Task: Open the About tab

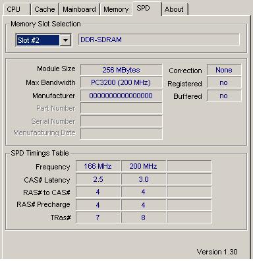Action: click(175, 9)
